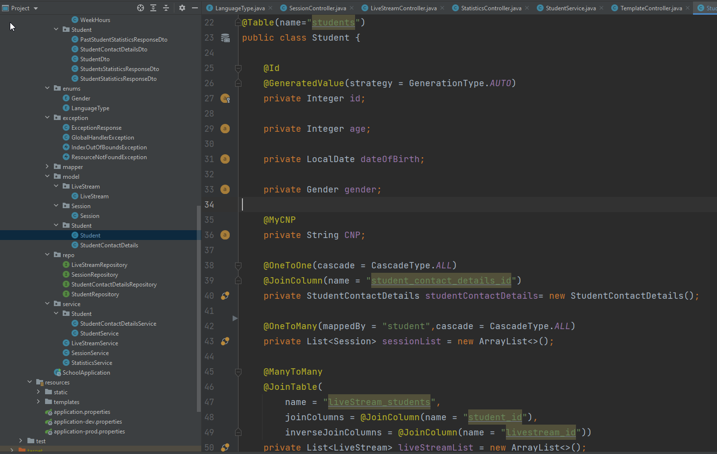The image size is (717, 454).
Task: Click the gutter icon beside the CNP field
Action: pyautogui.click(x=225, y=235)
